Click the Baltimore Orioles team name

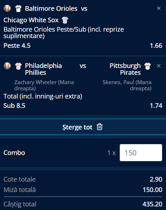coord(51,9)
